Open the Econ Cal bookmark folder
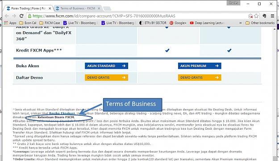This screenshot has width=279, height=161. click(28, 23)
